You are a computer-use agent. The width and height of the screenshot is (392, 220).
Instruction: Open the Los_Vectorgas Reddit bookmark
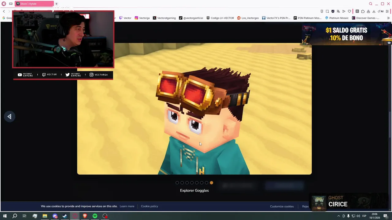(x=248, y=18)
